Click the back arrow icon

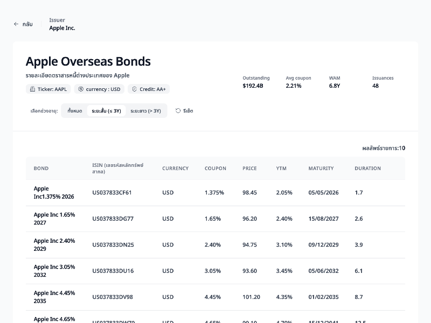click(16, 24)
